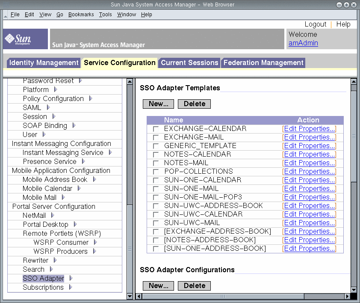
Task: Click the right pane vertical scrollbar thumb
Action: [x=354, y=137]
